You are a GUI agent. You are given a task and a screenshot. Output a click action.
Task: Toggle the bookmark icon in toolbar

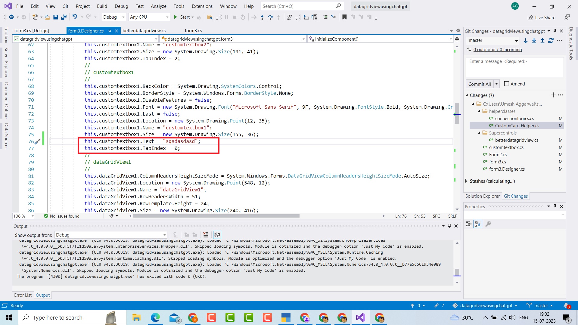pyautogui.click(x=344, y=17)
